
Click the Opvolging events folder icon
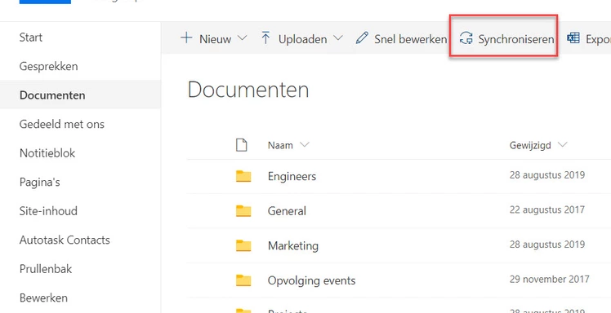(x=243, y=280)
